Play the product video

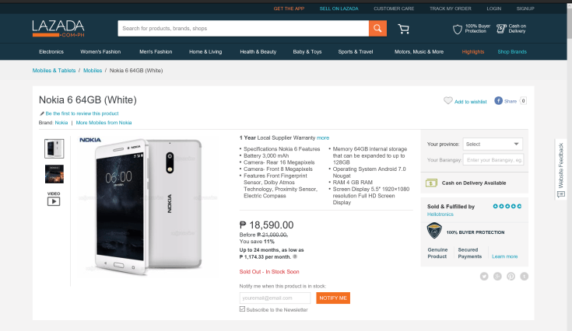[x=54, y=200]
